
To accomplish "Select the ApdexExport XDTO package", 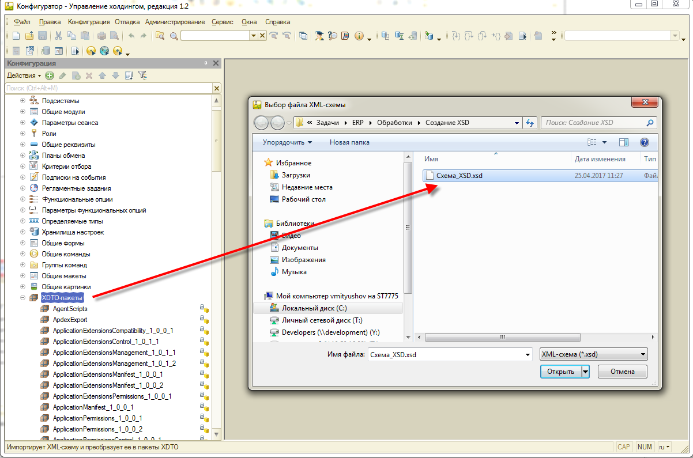I will pos(70,320).
